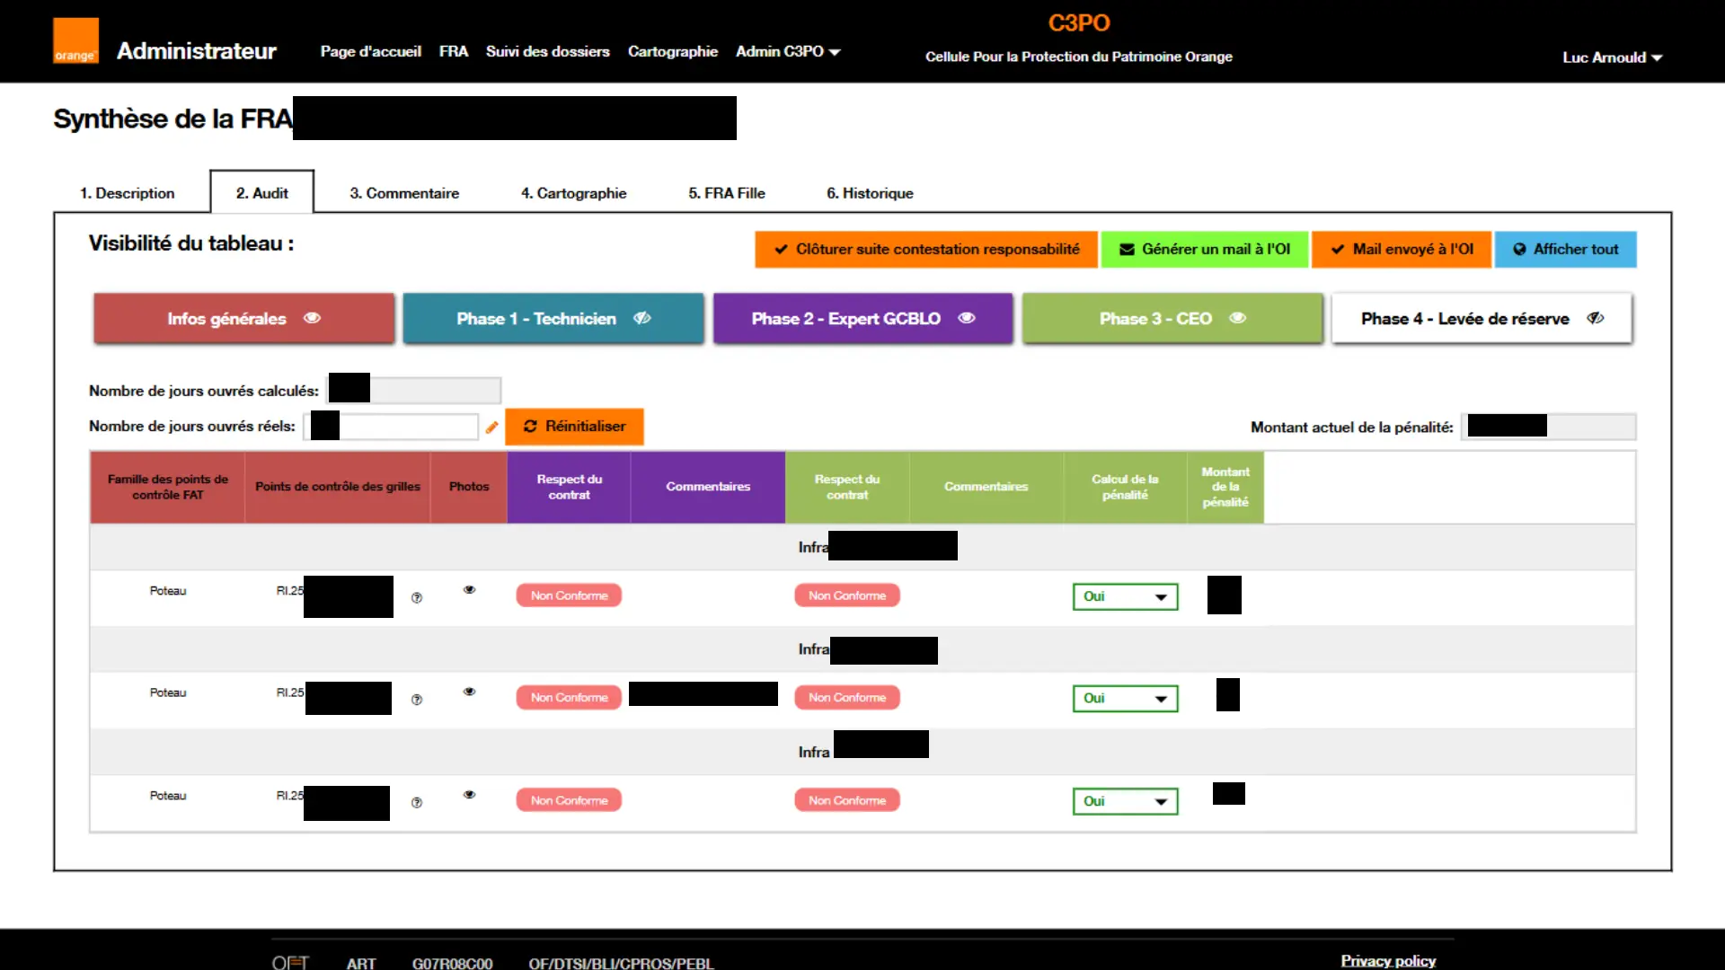Click Générer un mail à l'OI button
Image resolution: width=1725 pixels, height=970 pixels.
(1204, 250)
